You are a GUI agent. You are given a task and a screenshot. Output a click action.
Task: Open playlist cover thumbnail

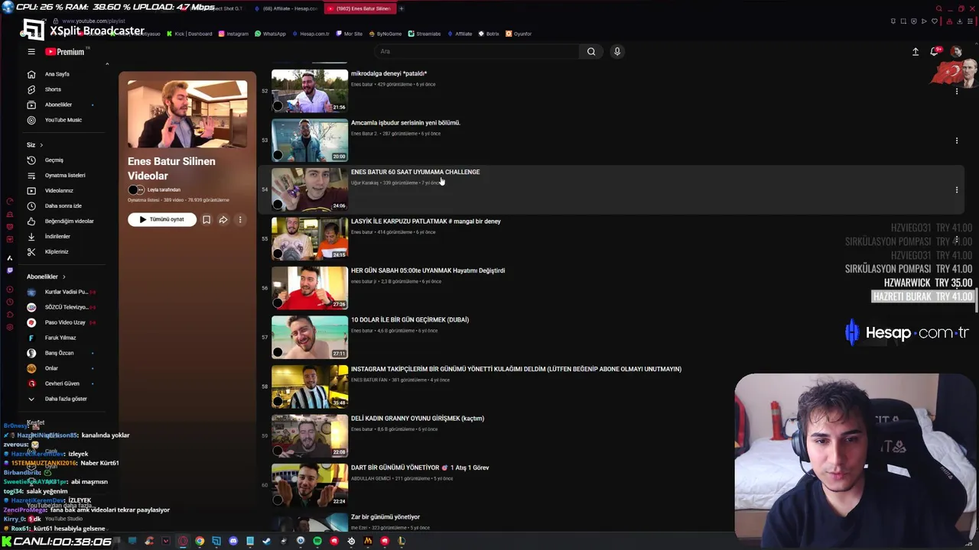click(x=187, y=114)
